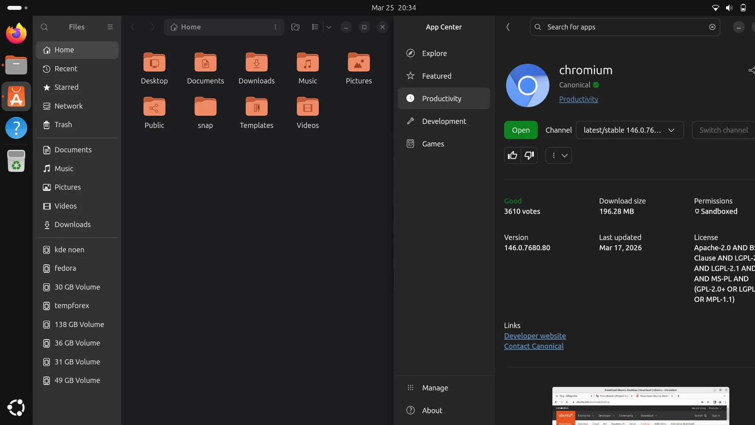Viewport: 755px width, 425px height.
Task: Go back in App Center
Action: pos(508,27)
